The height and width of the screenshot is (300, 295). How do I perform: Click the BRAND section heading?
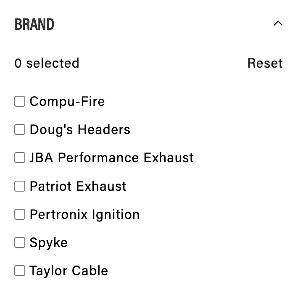coord(34,24)
